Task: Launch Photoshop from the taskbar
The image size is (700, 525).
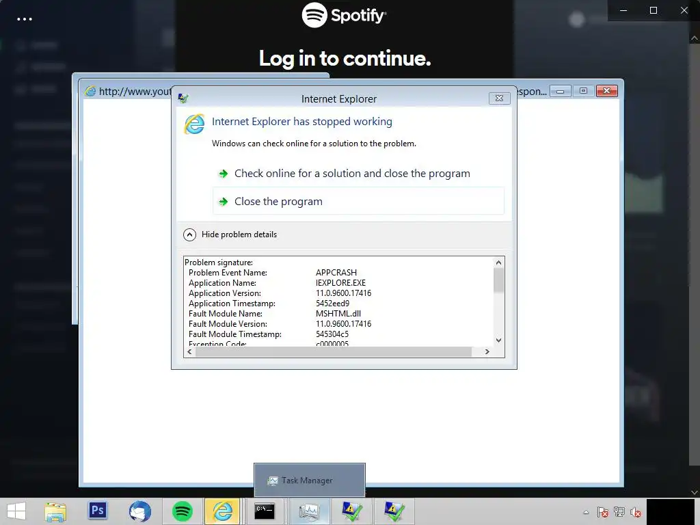Action: (x=97, y=510)
